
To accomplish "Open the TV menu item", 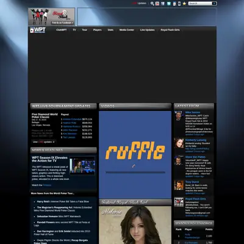I will pos(74,30).
